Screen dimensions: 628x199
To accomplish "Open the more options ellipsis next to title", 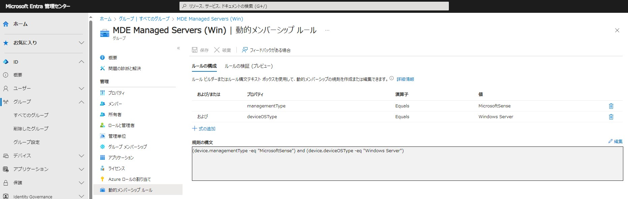I will click(327, 30).
